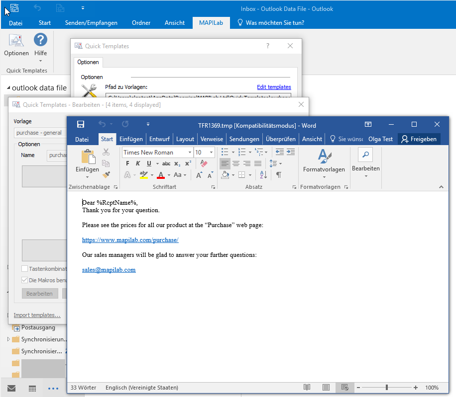Open highlight color dropdown arrow
This screenshot has height=397, width=456.
point(152,175)
